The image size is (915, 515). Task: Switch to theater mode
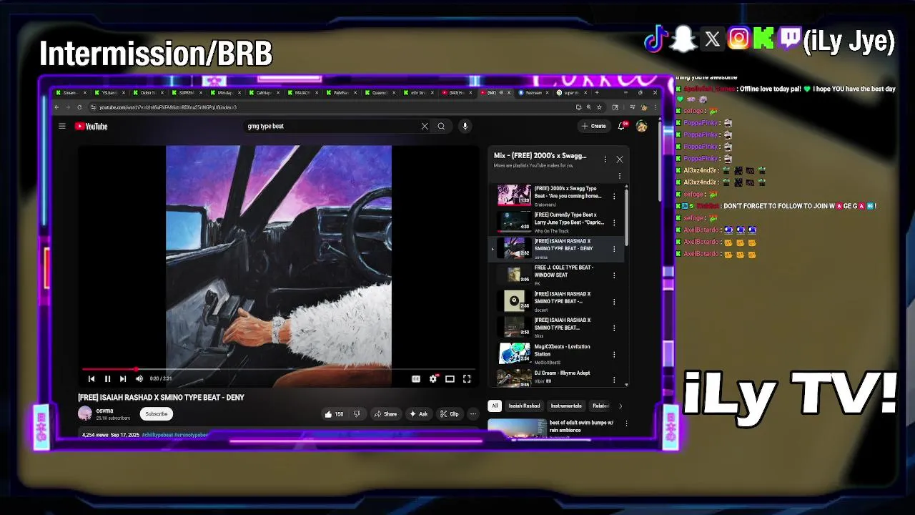[x=450, y=379]
